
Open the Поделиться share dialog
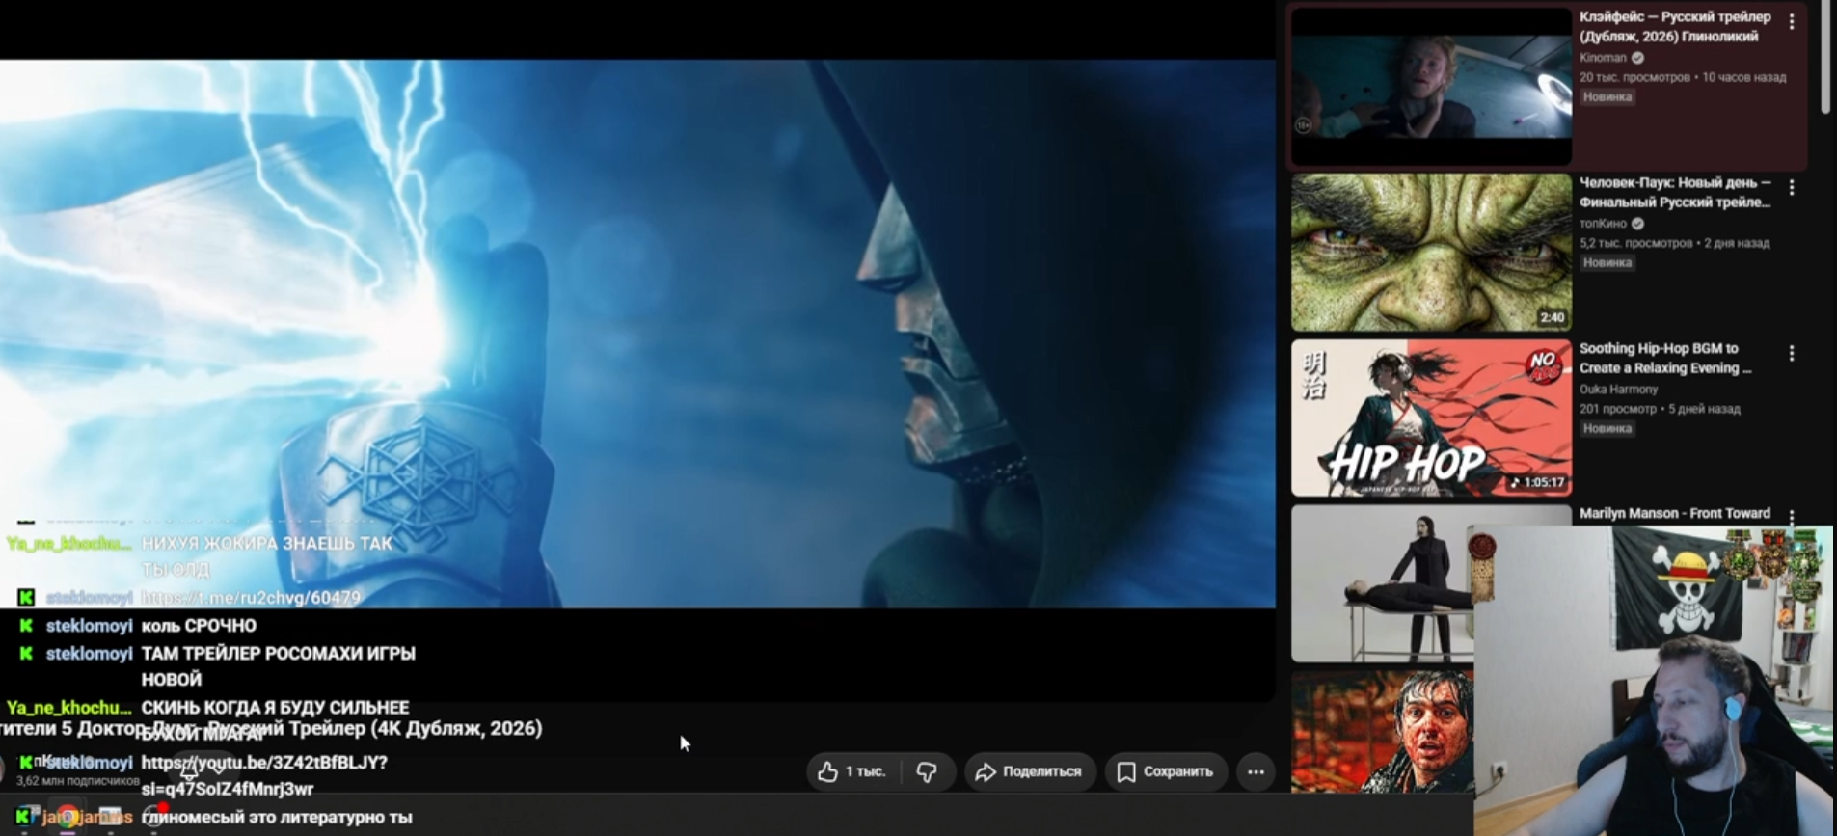click(1029, 771)
